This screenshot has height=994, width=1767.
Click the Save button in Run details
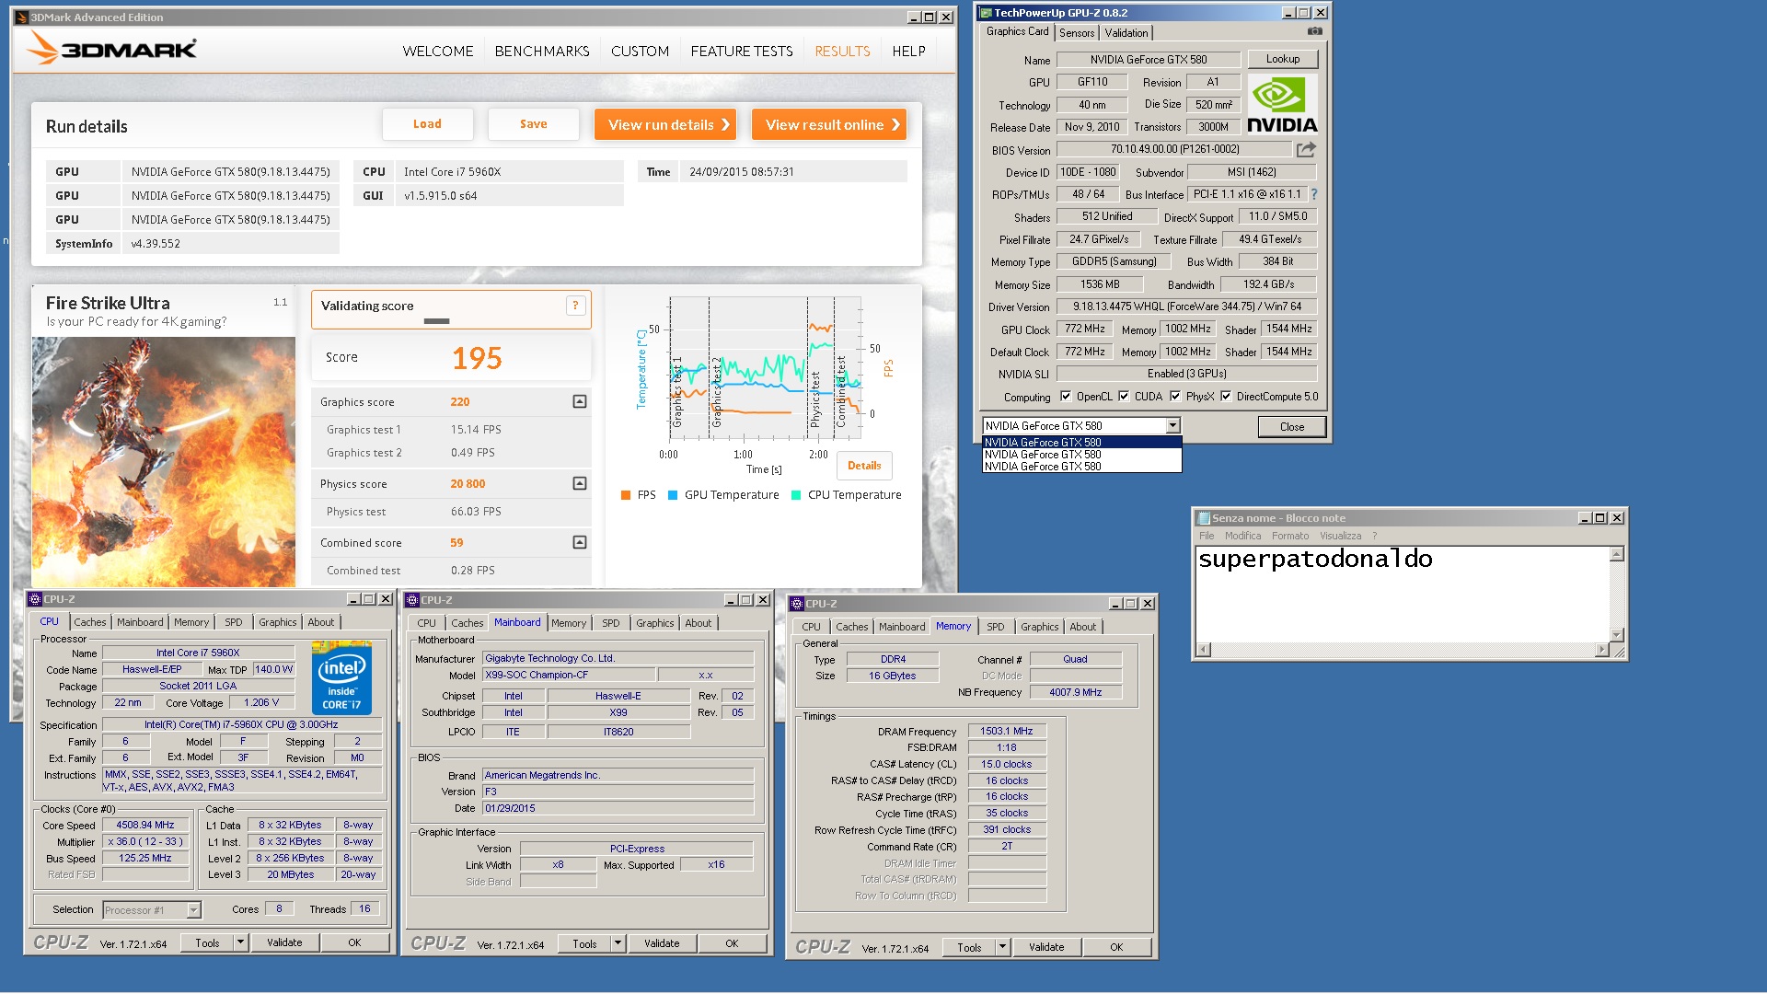534,124
